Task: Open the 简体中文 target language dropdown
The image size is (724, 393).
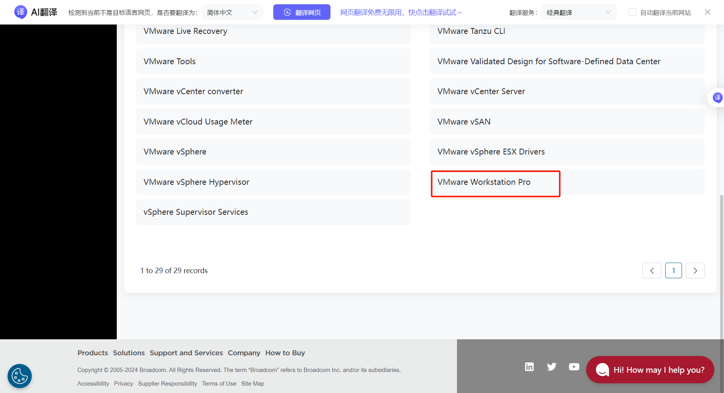Action: click(x=232, y=12)
